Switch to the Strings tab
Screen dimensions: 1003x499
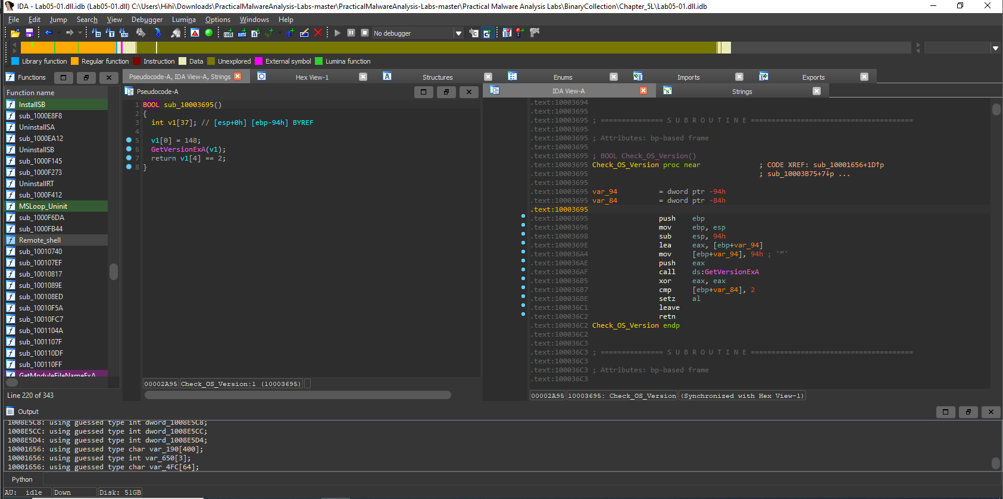(742, 92)
